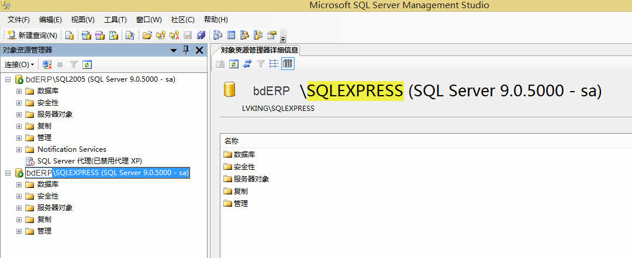632x258 pixels.
Task: Click the Save All icon in main toolbar
Action: point(201,36)
